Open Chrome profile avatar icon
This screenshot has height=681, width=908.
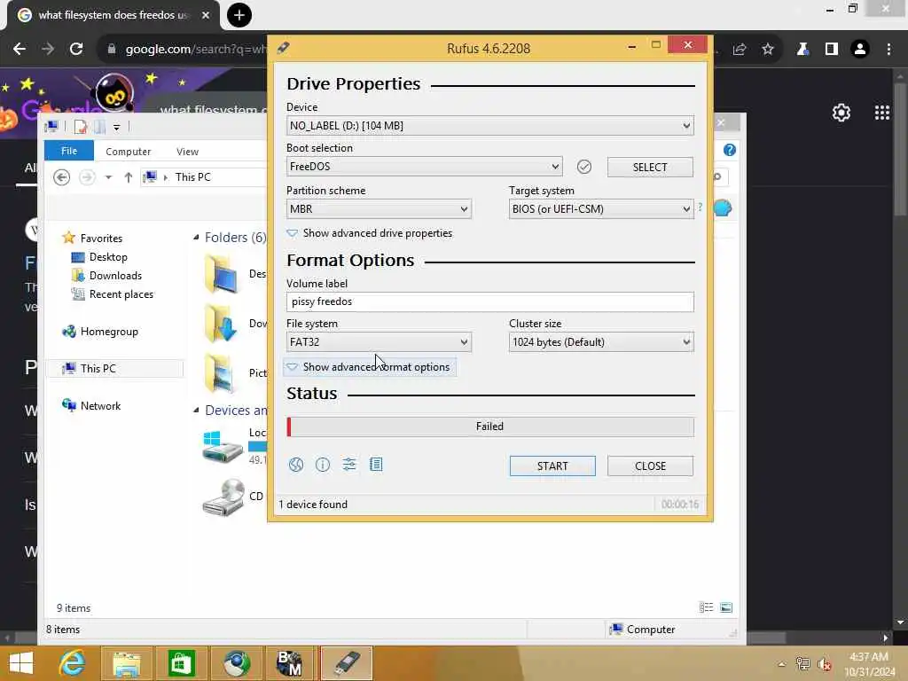860,50
